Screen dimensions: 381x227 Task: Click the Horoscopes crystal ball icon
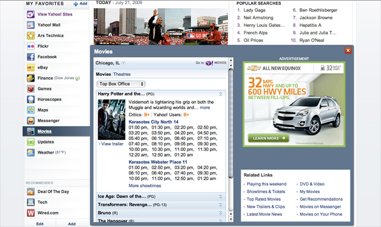[x=30, y=99]
